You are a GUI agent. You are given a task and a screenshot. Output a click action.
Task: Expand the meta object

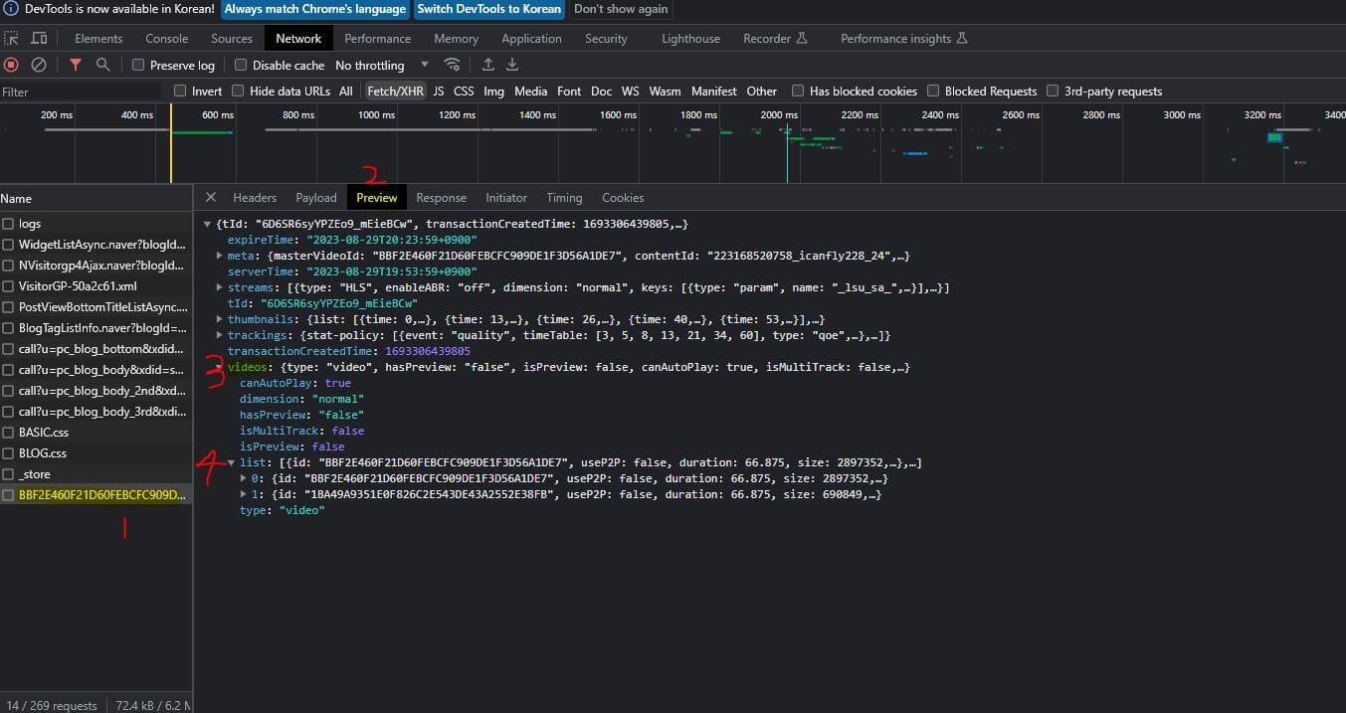click(220, 256)
